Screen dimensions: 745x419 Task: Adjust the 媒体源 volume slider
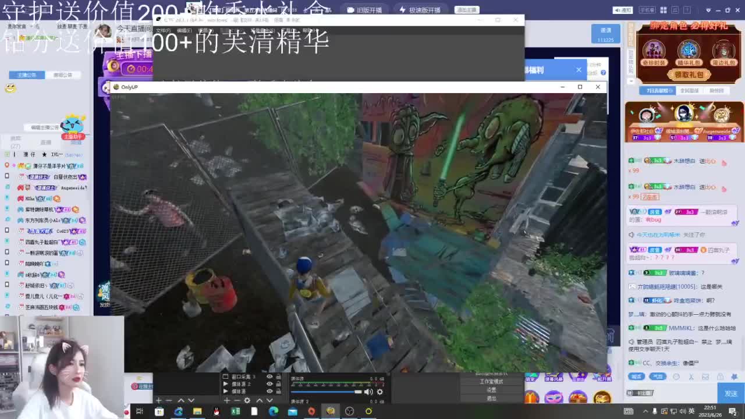click(x=326, y=392)
